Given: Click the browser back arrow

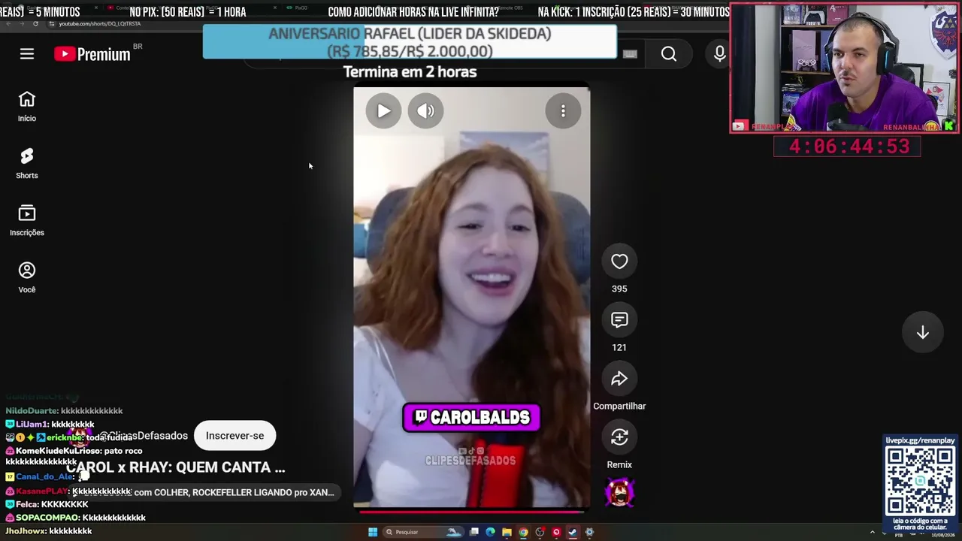Looking at the screenshot, I should coord(8,24).
